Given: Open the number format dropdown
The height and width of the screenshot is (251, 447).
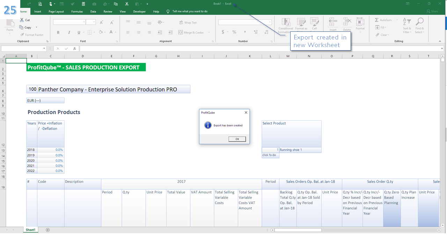Looking at the screenshot, I should point(270,22).
